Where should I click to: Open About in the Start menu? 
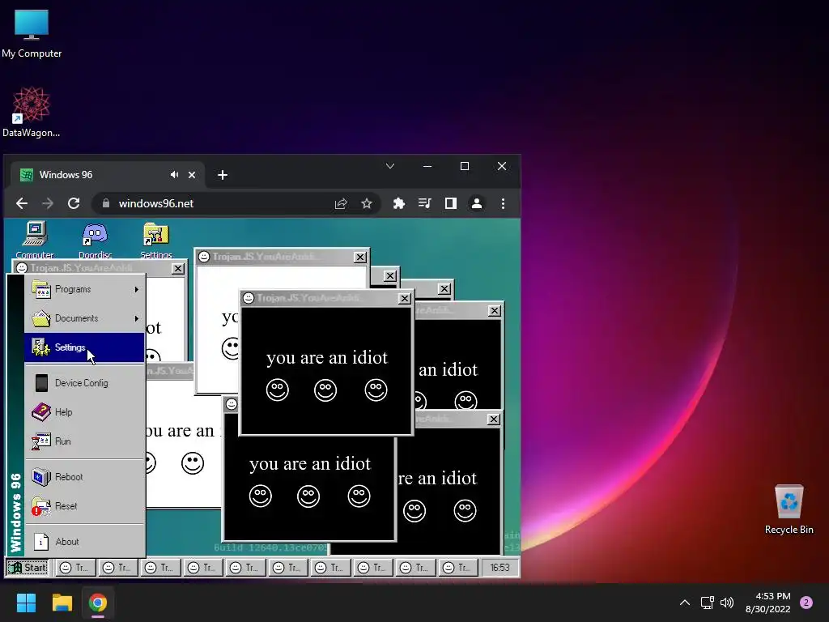(x=84, y=542)
